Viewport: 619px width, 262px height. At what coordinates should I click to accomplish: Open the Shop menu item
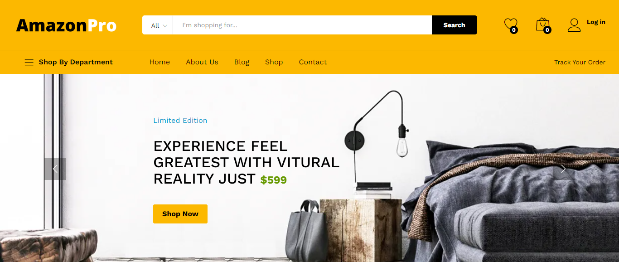(274, 62)
